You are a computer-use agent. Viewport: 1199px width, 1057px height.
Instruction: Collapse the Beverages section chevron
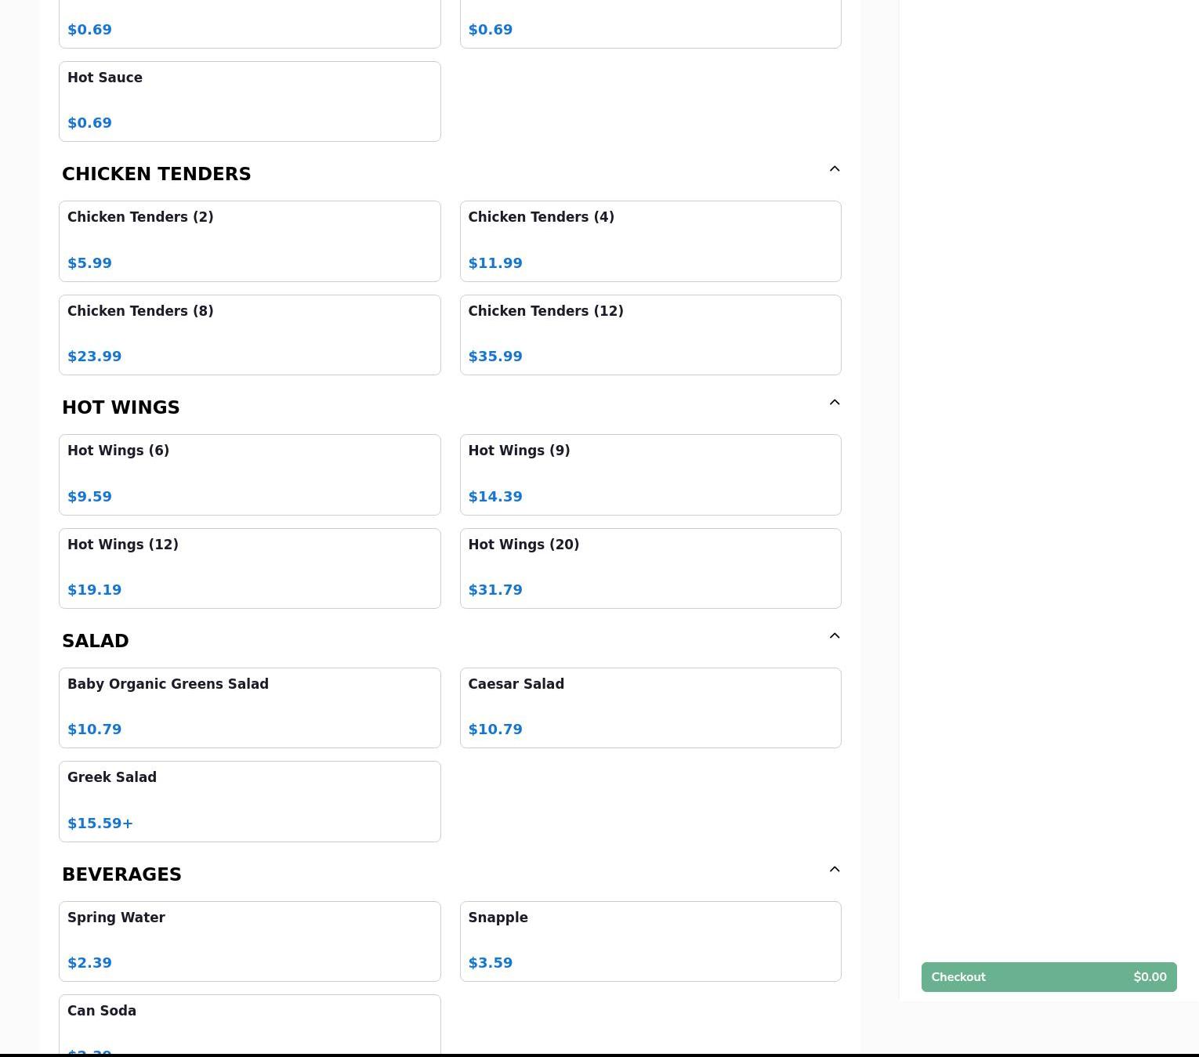coord(835,870)
